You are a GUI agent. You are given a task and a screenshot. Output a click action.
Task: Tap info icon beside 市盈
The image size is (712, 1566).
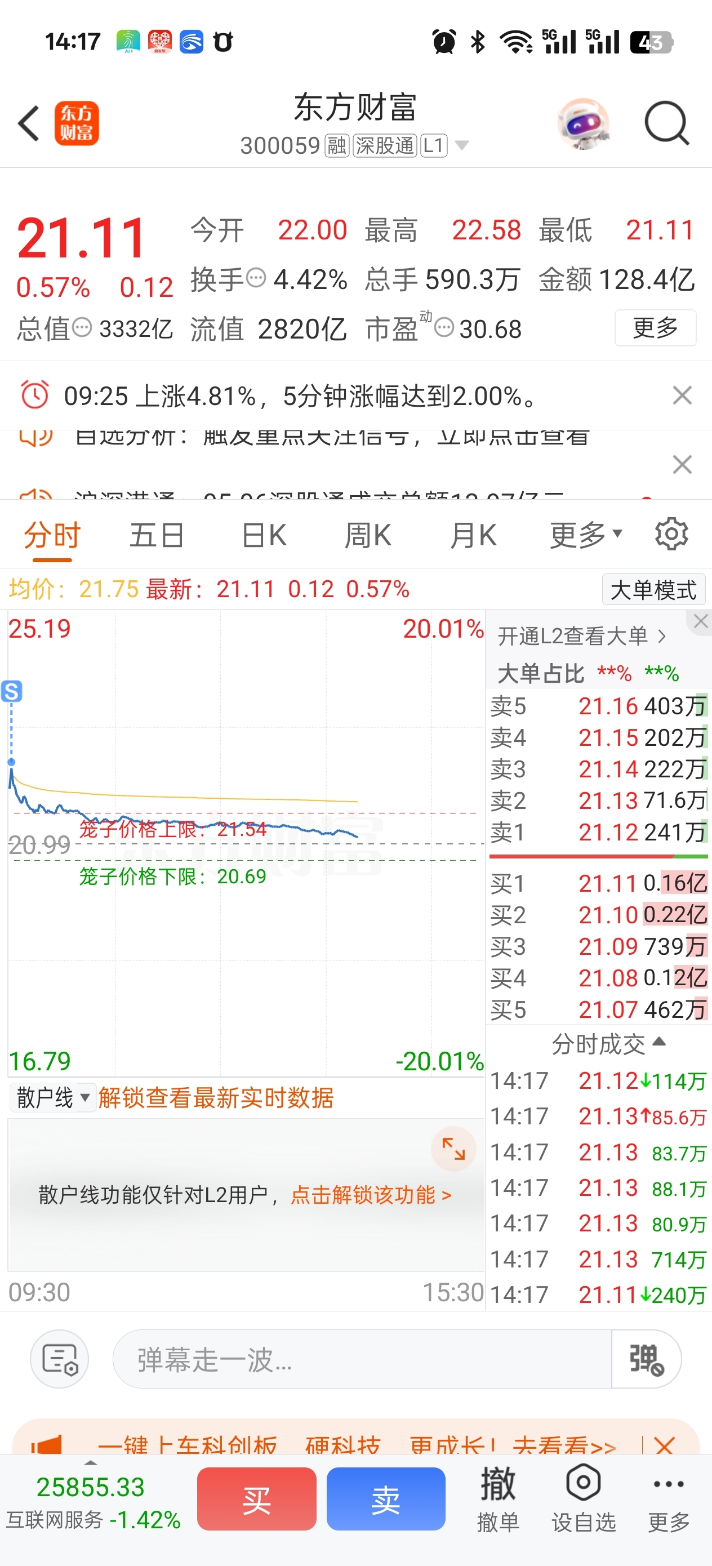click(x=444, y=328)
